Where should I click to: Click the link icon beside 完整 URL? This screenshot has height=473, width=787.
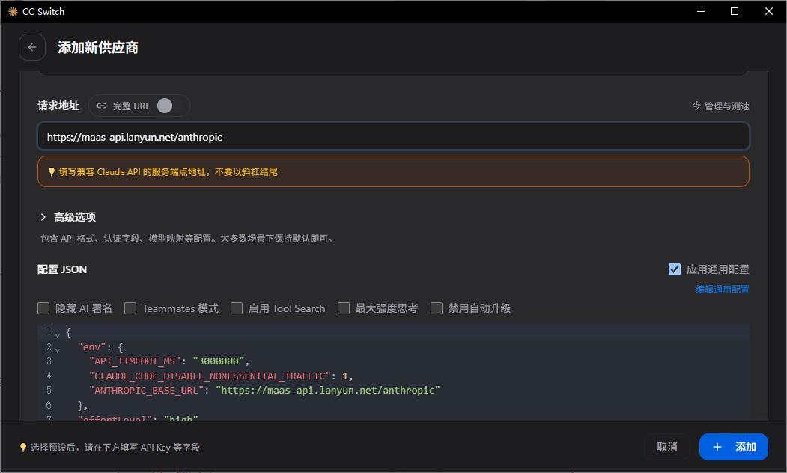(x=102, y=106)
